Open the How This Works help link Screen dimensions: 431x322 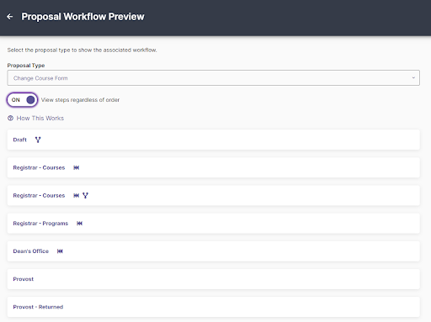[40, 119]
